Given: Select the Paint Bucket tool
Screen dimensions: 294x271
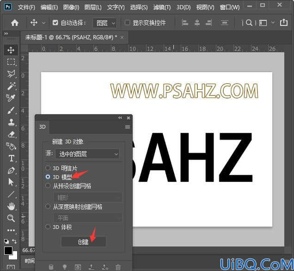Looking at the screenshot, I should pyautogui.click(x=11, y=146).
